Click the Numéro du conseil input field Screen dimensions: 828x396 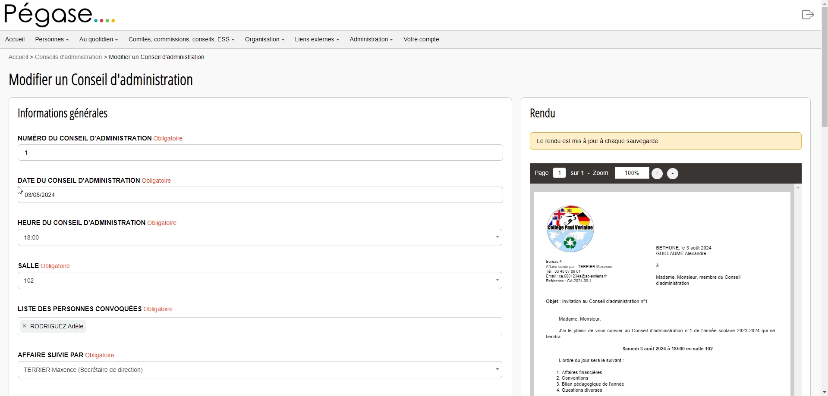tap(260, 153)
